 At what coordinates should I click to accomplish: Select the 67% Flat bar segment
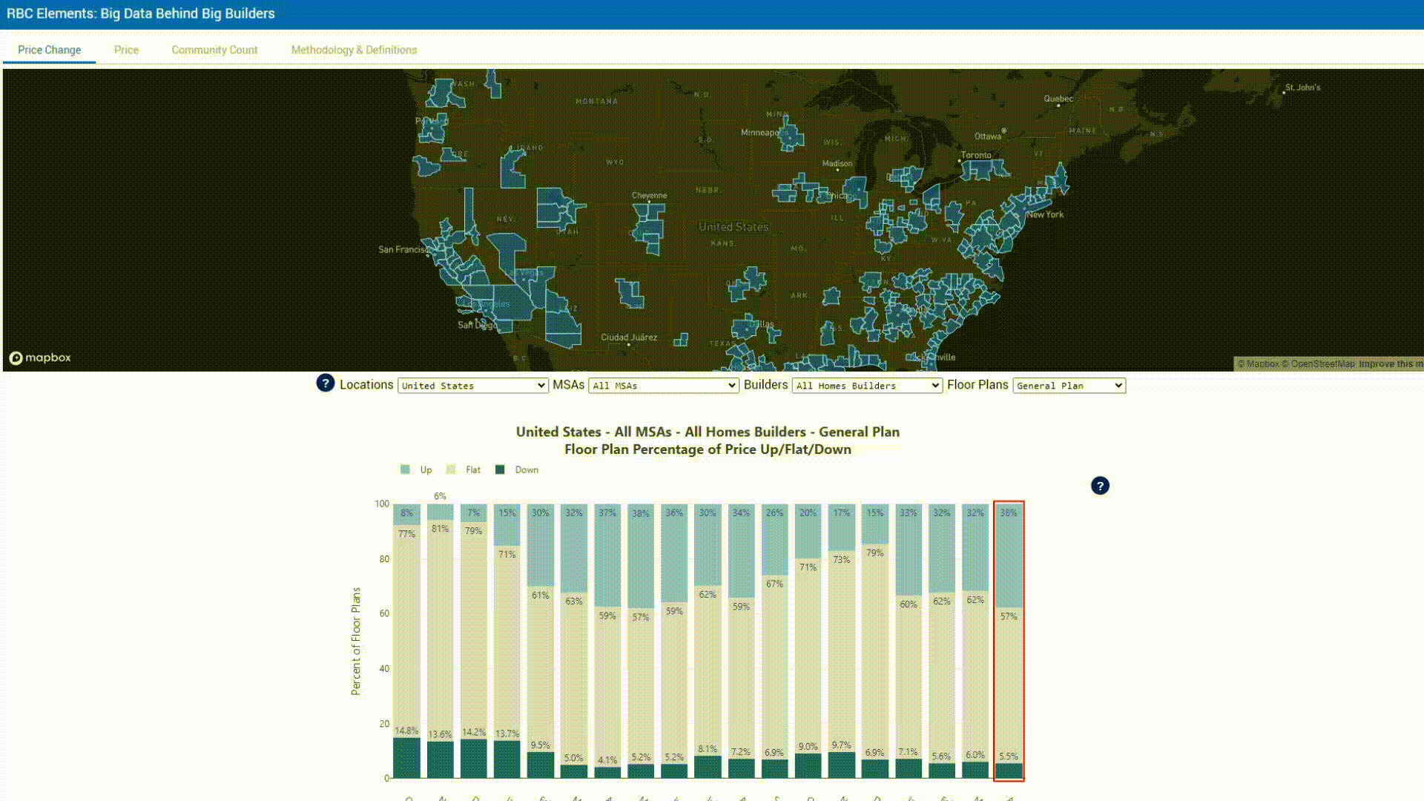tap(774, 667)
